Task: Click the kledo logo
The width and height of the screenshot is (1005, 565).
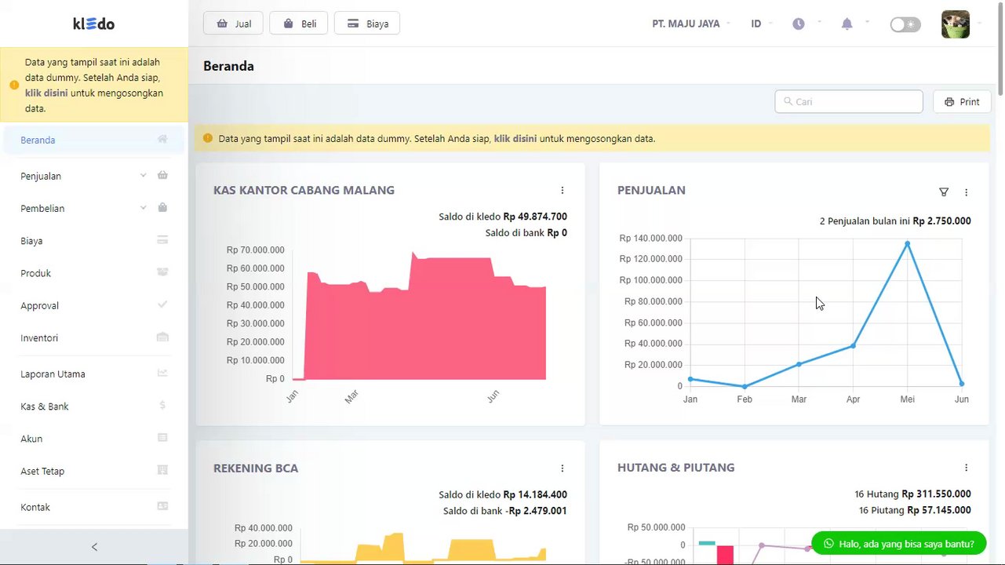Action: pos(94,24)
